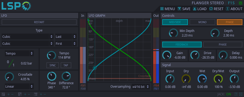
Task: Click the Load preset icon
Action: (x=194, y=9)
